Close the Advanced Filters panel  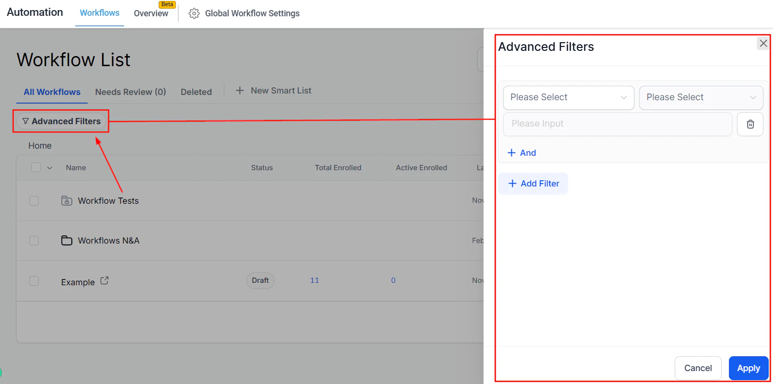pyautogui.click(x=763, y=43)
